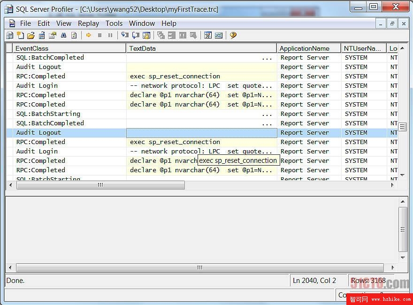
Task: Open Performance Monitor from the toolbar
Action: tap(219, 35)
